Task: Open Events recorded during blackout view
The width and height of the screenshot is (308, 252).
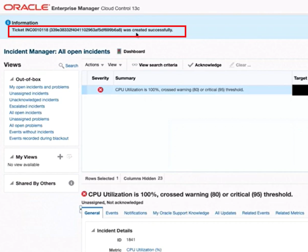Action: click(x=39, y=138)
